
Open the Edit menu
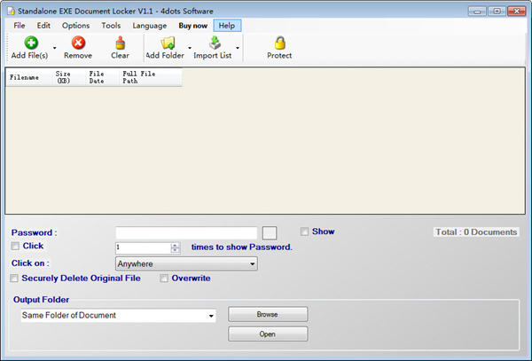pos(43,26)
